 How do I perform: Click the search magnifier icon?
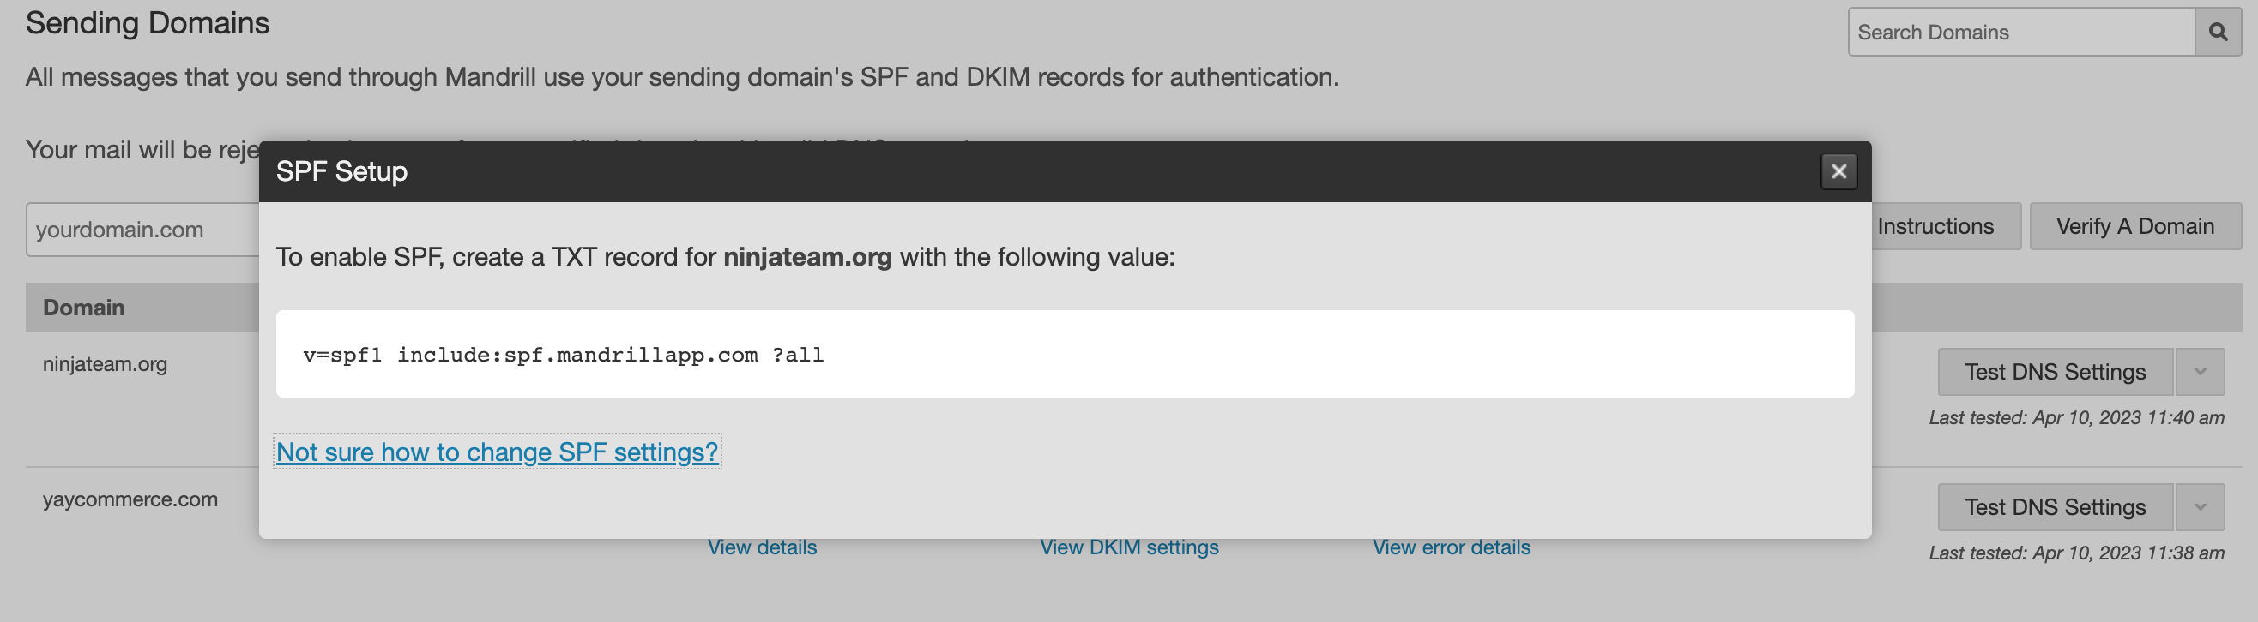2218,33
